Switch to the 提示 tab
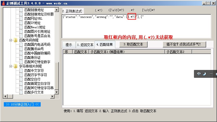This screenshot has width=217, height=122. tap(69, 45)
